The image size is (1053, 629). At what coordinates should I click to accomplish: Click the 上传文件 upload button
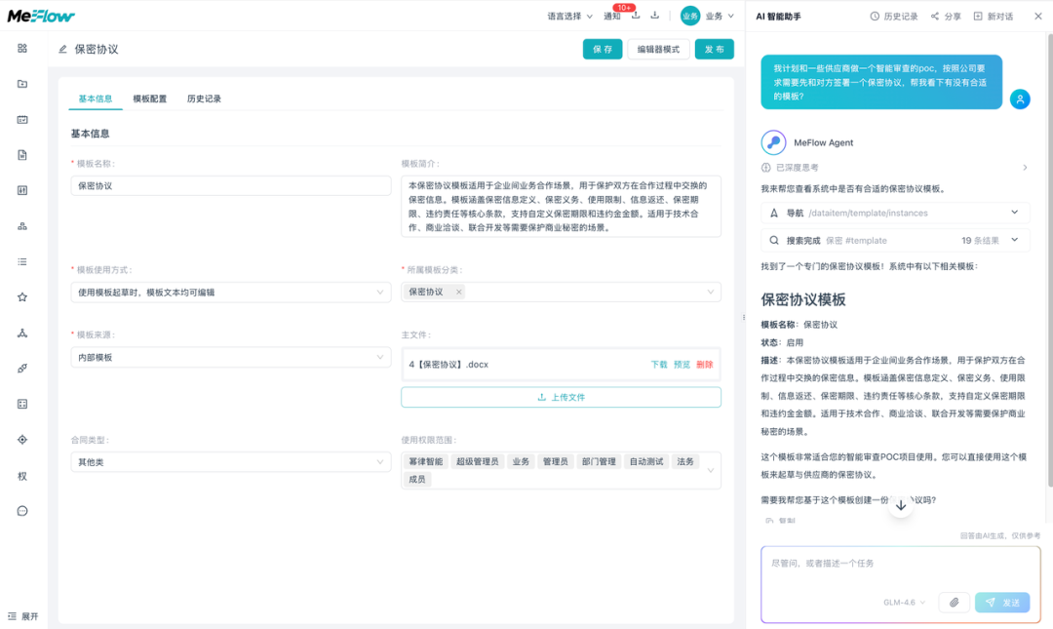point(561,397)
